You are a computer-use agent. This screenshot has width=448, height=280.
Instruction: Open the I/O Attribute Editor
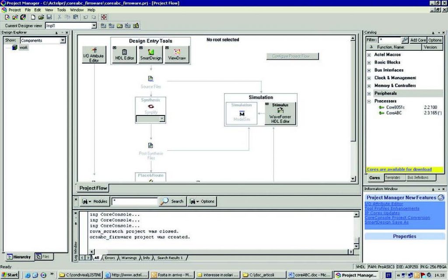94,54
